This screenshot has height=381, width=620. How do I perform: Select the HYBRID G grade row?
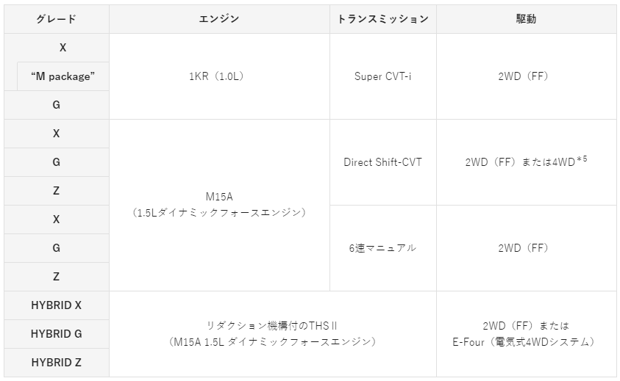[x=56, y=334]
